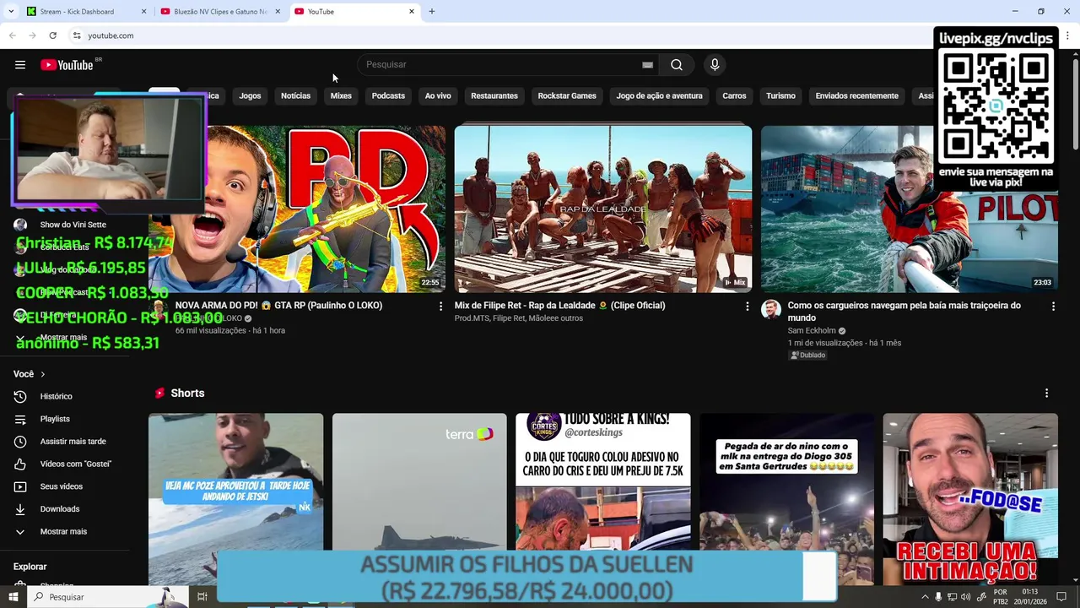This screenshot has width=1080, height=608.
Task: Open the tab search dropdown arrow
Action: (11, 12)
